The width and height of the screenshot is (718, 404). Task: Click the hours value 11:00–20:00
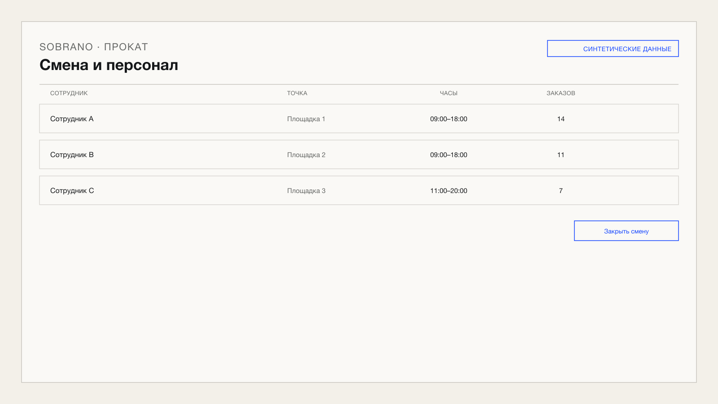(x=449, y=191)
